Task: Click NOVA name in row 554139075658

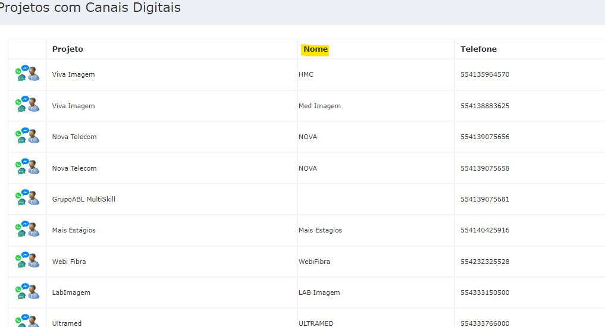Action: coord(308,168)
